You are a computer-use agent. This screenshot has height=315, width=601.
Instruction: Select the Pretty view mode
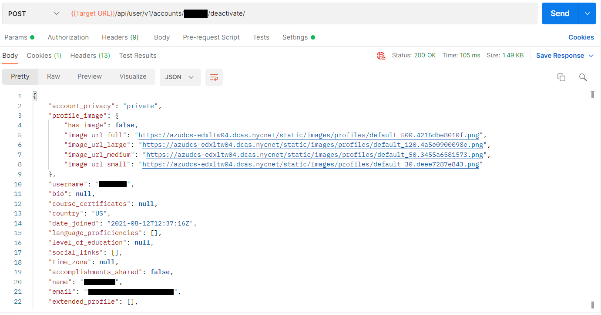pos(20,76)
